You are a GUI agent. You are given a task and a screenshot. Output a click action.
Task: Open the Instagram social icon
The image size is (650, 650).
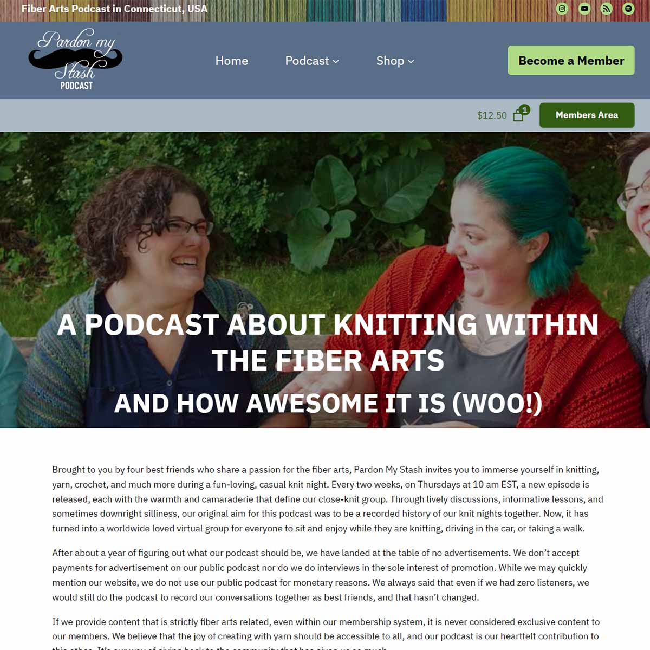562,9
